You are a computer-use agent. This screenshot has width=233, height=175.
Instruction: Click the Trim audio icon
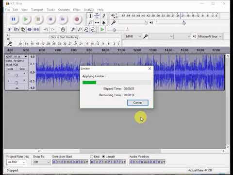pos(30,30)
